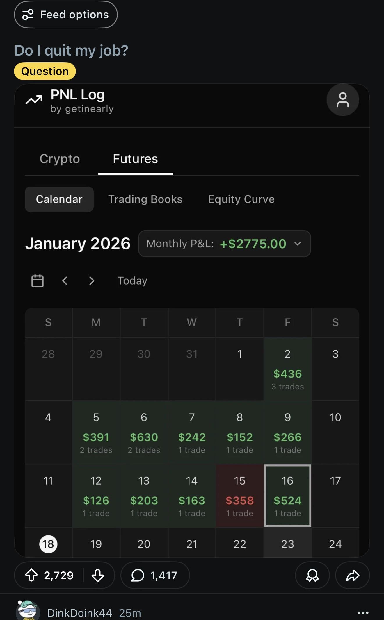
Task: Tap the award icon button
Action: pyautogui.click(x=312, y=575)
